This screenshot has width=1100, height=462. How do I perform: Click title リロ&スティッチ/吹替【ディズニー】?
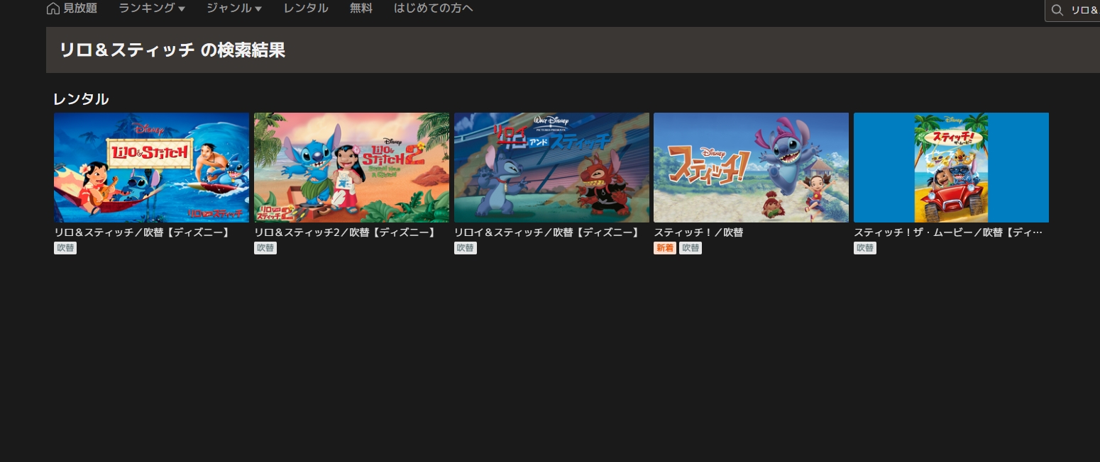point(143,232)
